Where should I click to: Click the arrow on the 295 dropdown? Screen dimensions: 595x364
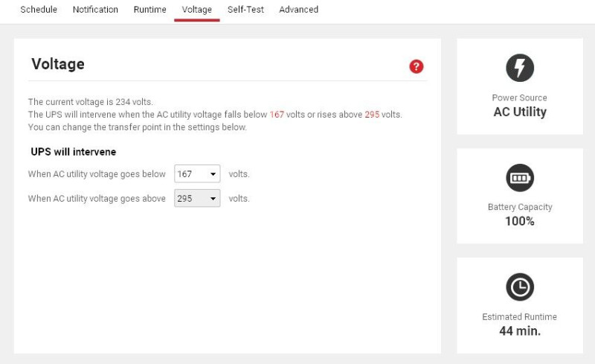coord(213,199)
